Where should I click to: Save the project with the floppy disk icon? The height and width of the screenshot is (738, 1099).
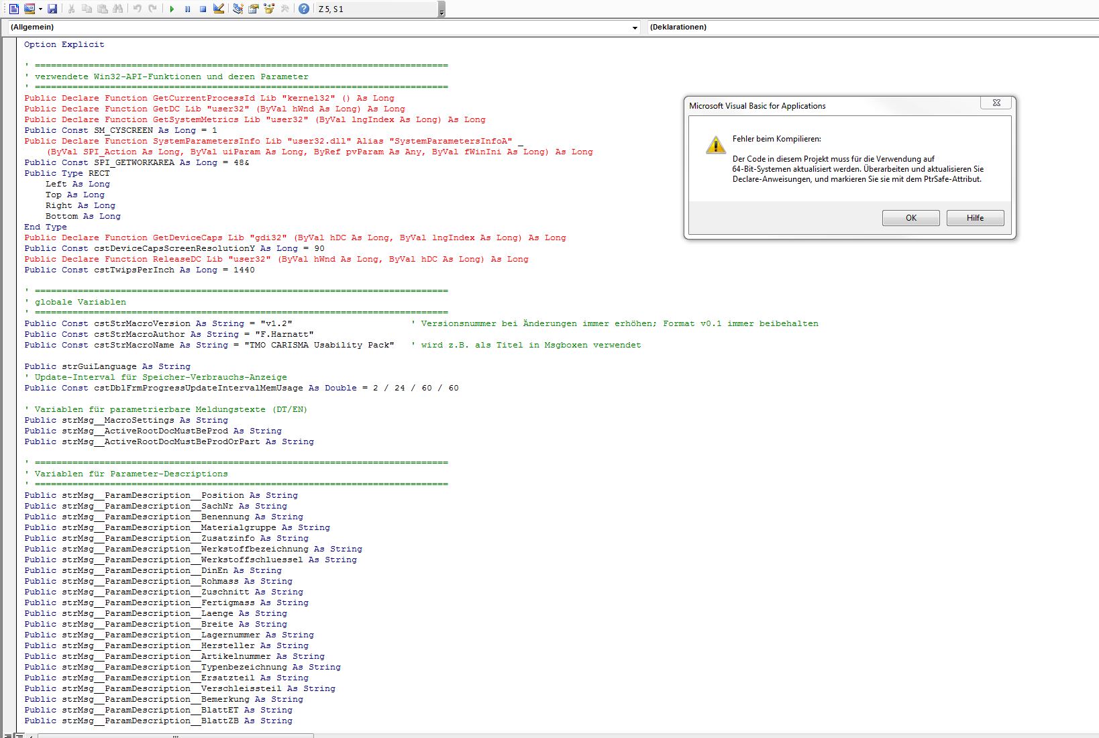[52, 9]
